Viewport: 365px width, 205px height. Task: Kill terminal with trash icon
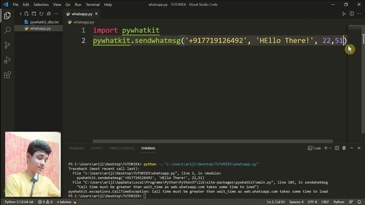[344, 148]
